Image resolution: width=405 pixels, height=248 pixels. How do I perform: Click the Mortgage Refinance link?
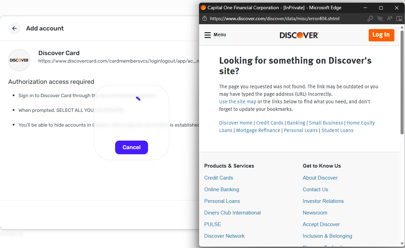click(258, 130)
